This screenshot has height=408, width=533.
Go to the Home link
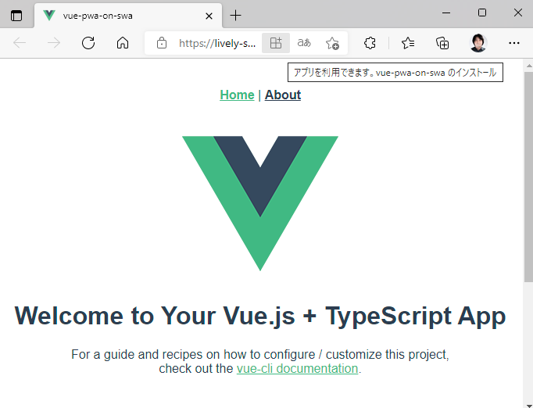tap(237, 95)
